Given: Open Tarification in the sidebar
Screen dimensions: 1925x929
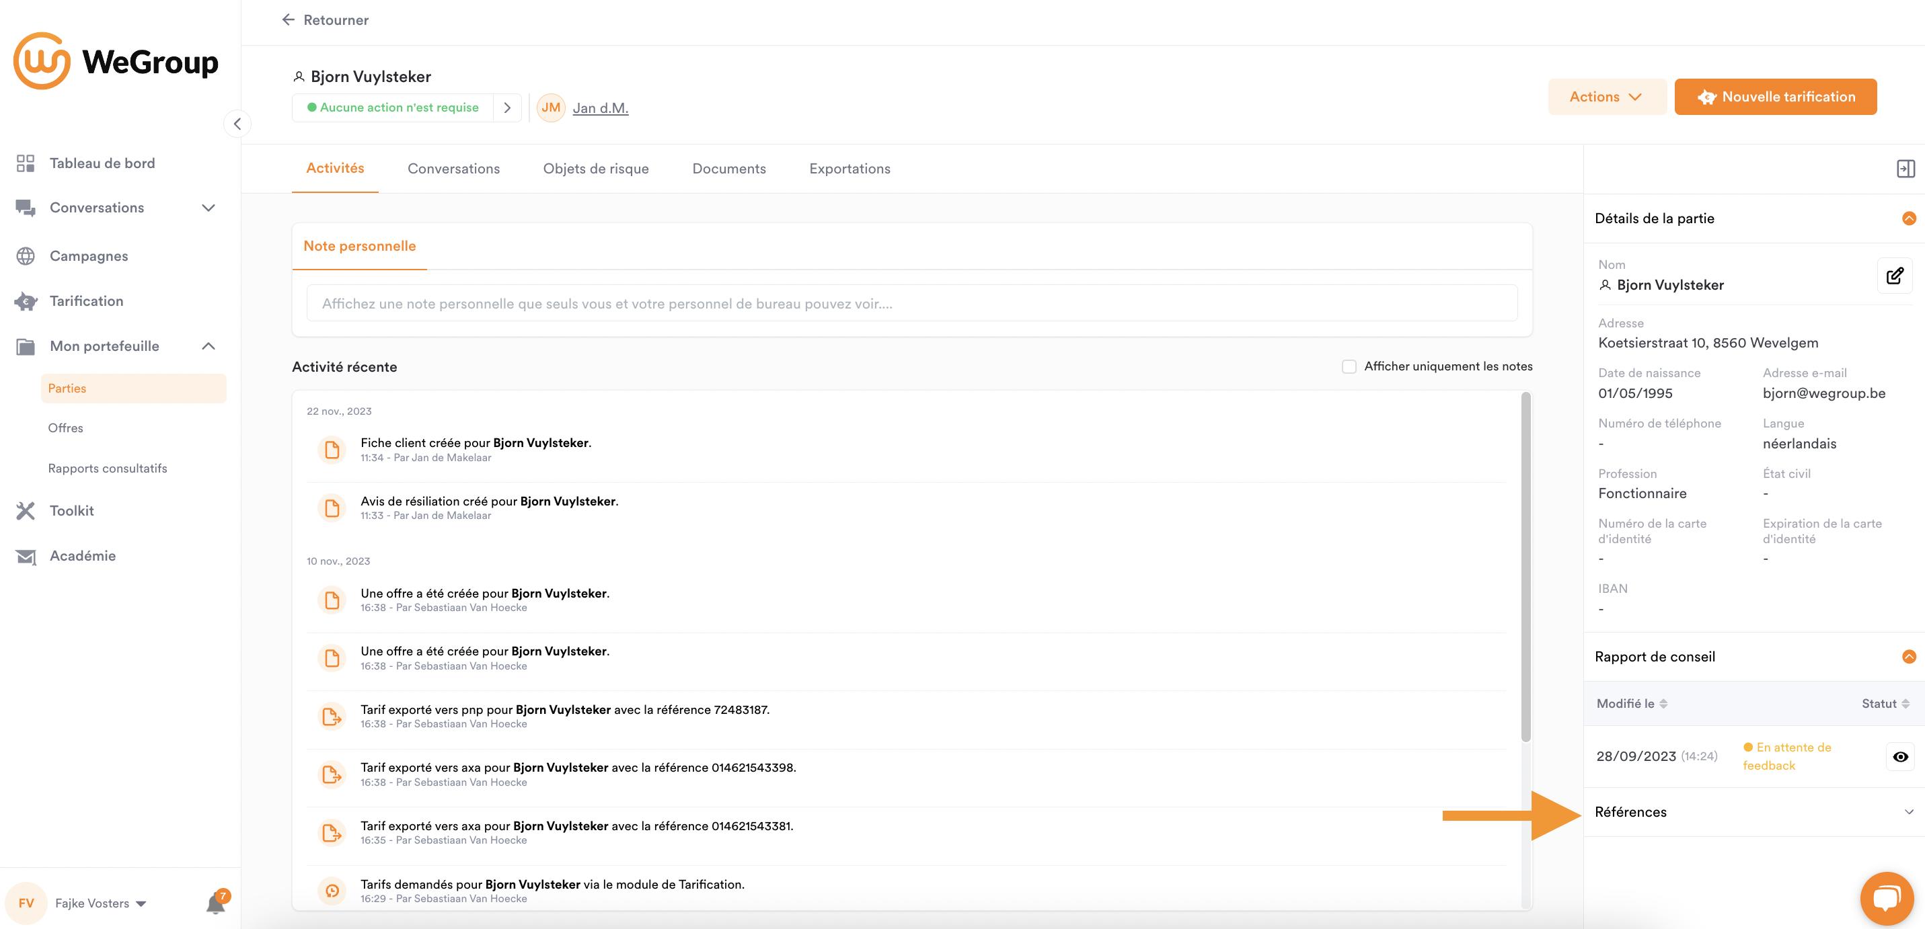Looking at the screenshot, I should click(86, 301).
